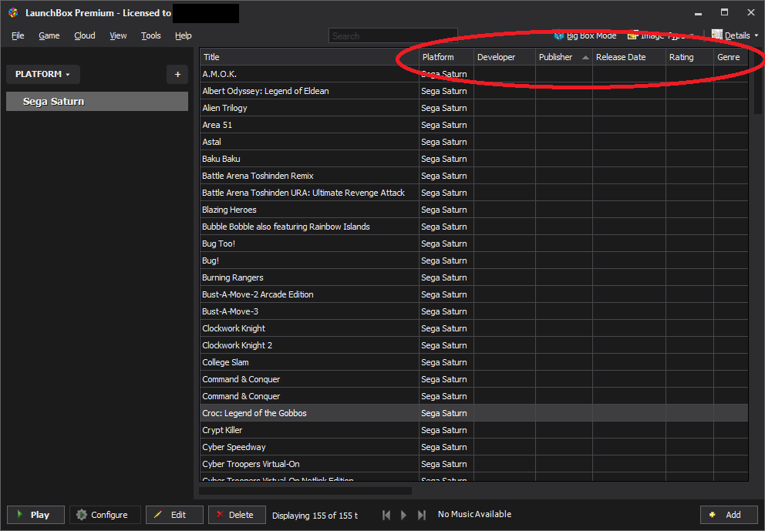The width and height of the screenshot is (765, 531).
Task: Select the A.M.O.K. game row
Action: point(473,74)
